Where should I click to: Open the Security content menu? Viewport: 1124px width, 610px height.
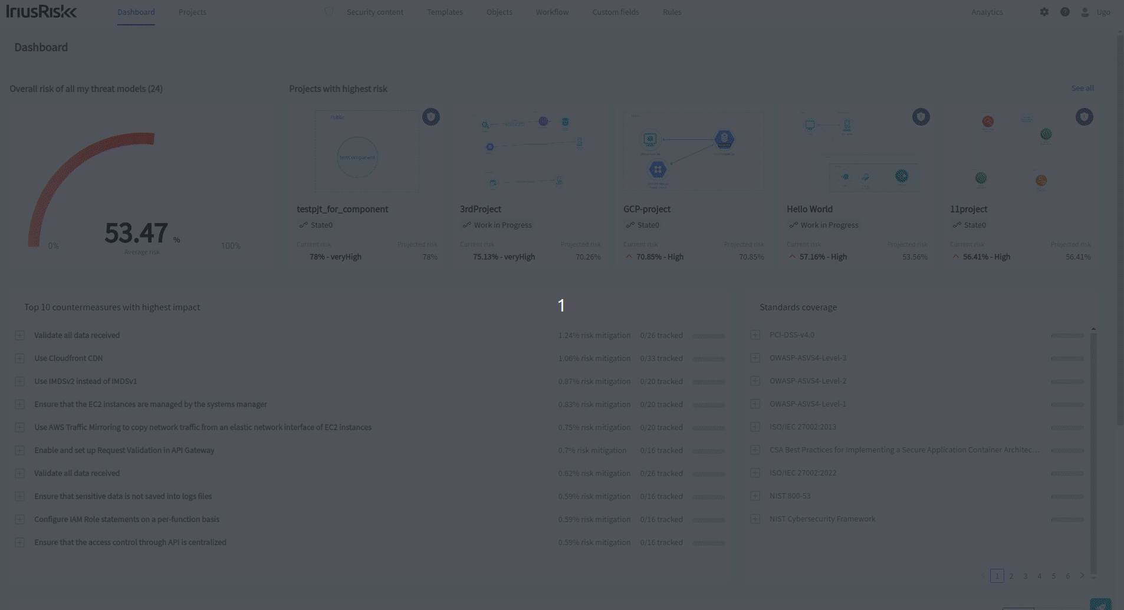[x=375, y=12]
